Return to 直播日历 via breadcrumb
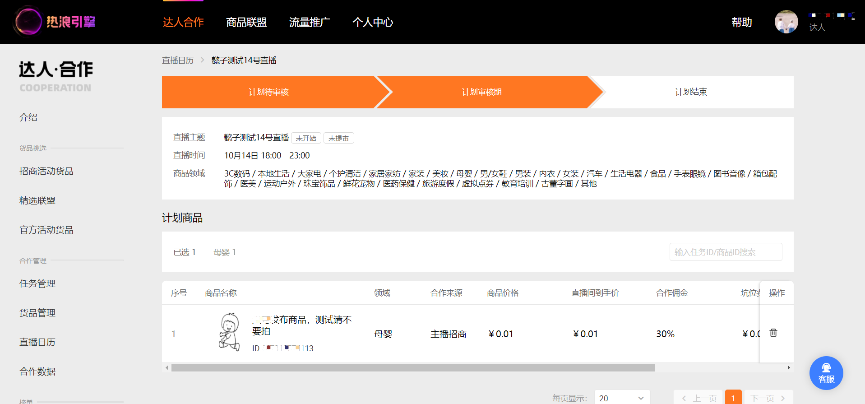Viewport: 865px width, 404px height. 178,60
